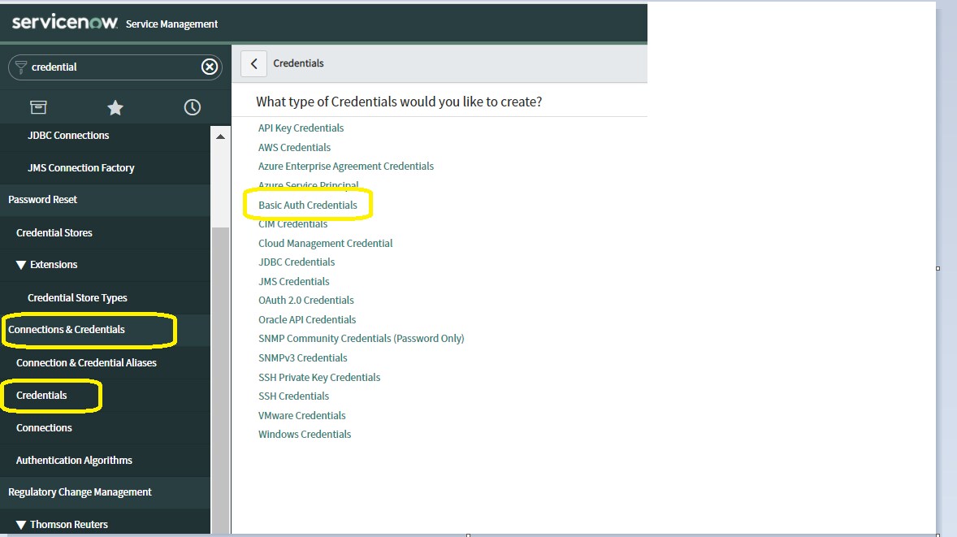This screenshot has width=957, height=537.
Task: Clear the credential filter text
Action: coord(210,67)
